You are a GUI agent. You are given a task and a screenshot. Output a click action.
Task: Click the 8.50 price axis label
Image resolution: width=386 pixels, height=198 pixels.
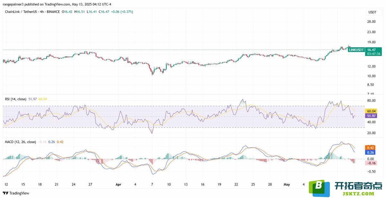[371, 85]
